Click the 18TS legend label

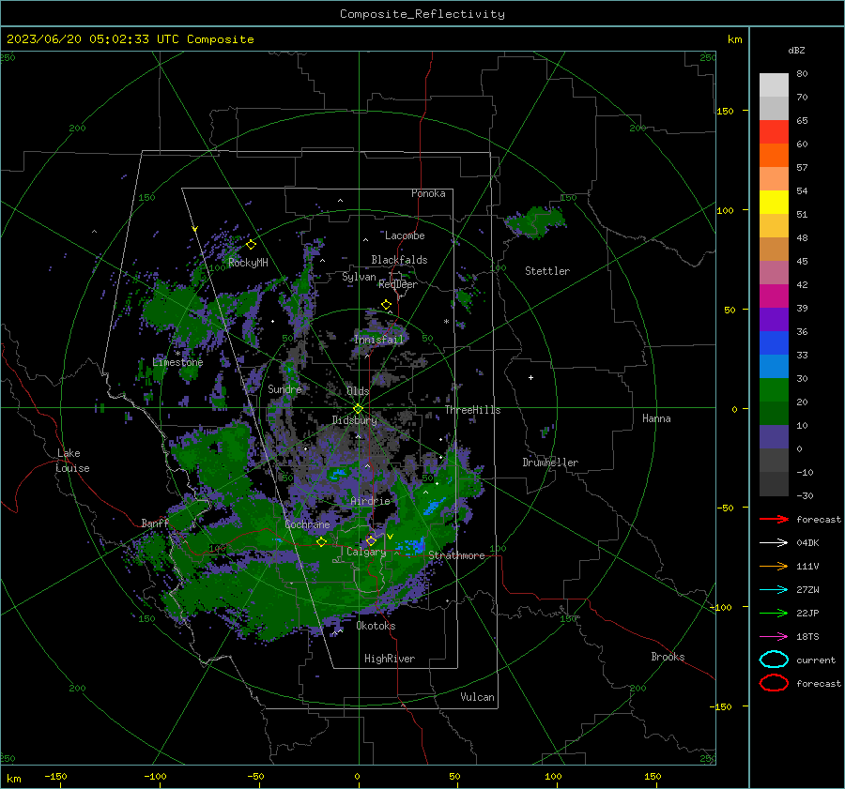(x=807, y=637)
